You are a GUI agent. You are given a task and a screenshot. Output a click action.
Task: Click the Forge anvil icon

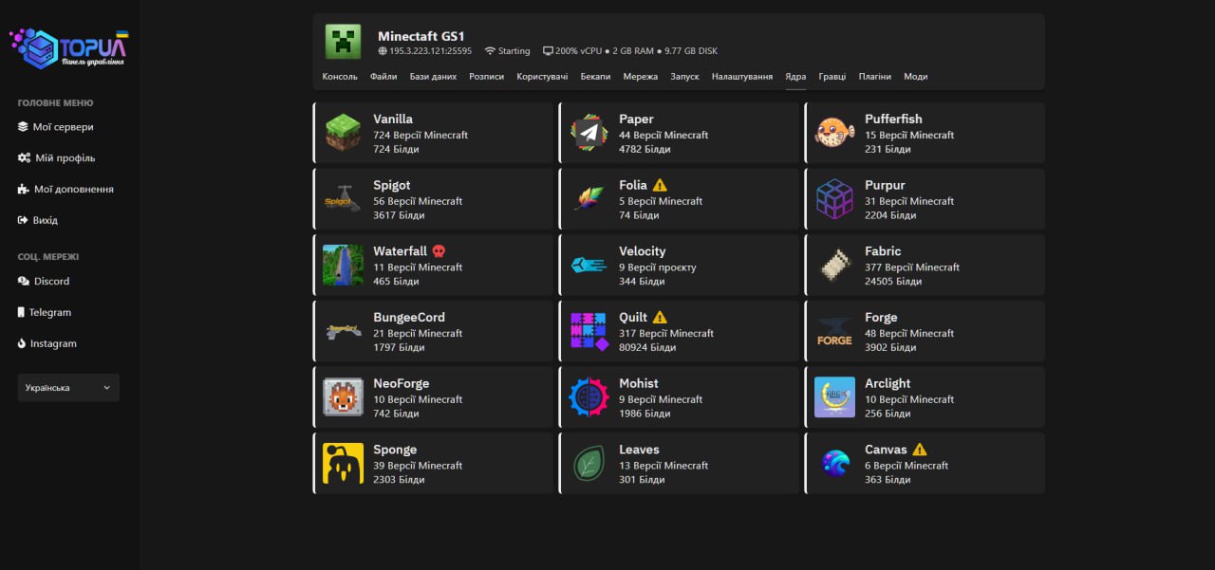(834, 332)
